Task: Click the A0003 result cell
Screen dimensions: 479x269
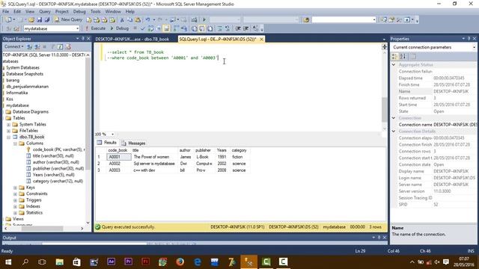Action: point(115,170)
